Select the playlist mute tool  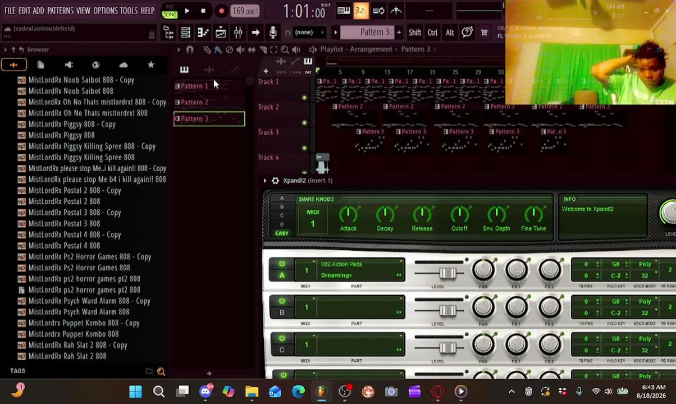point(240,49)
